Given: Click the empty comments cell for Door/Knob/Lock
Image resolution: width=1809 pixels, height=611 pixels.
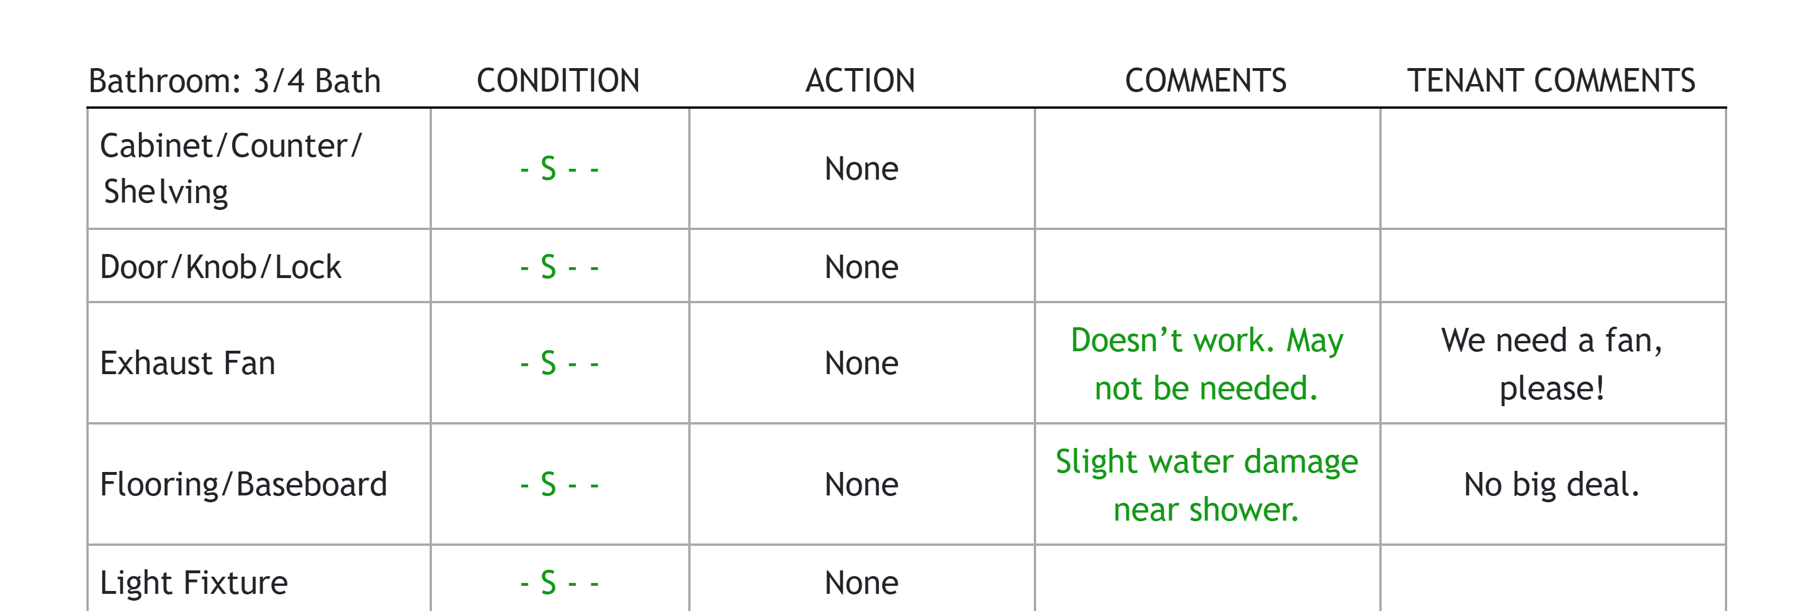Looking at the screenshot, I should click(1207, 267).
